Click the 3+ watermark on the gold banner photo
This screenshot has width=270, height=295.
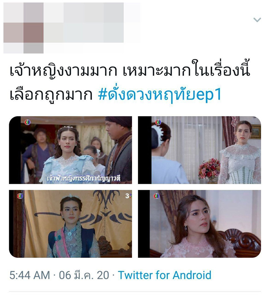(128, 196)
